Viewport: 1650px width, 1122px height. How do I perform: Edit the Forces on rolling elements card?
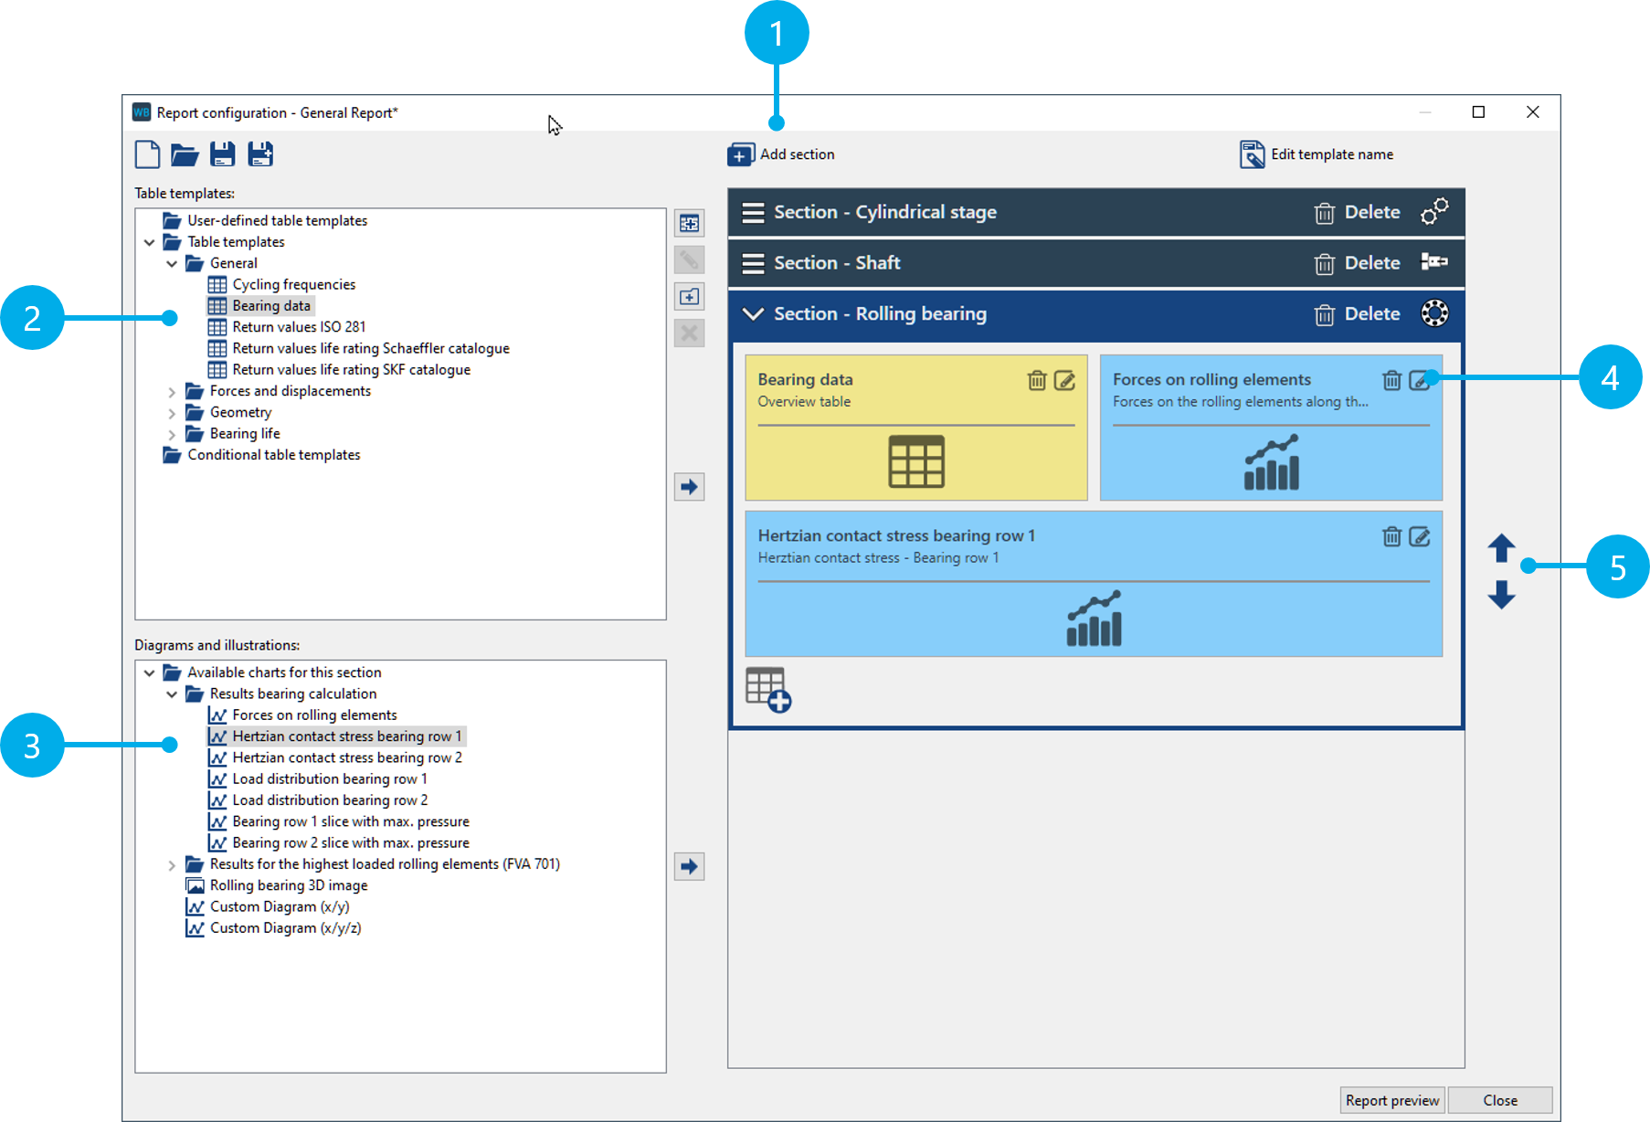1419,380
